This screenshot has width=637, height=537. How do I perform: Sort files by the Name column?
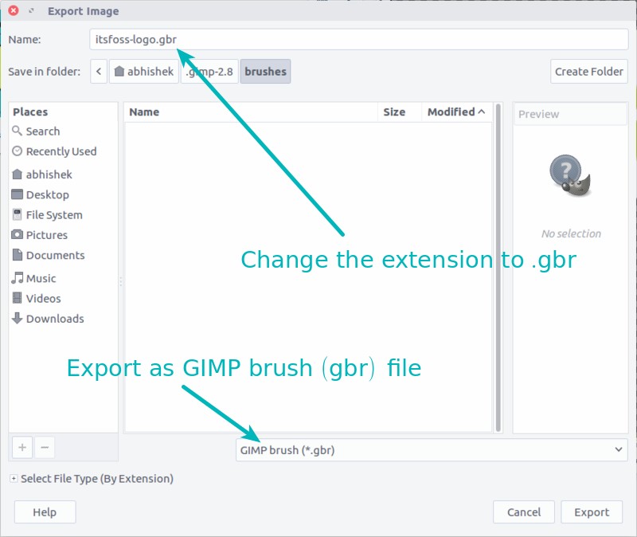coord(251,112)
